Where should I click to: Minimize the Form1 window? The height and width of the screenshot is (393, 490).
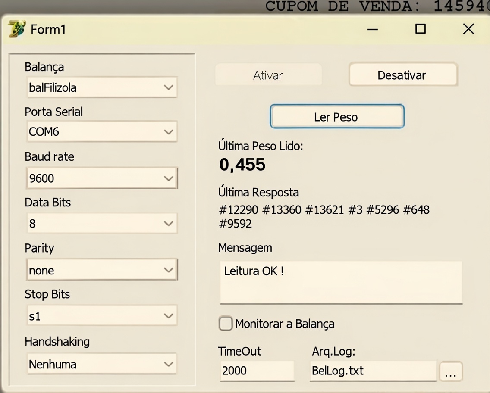pos(373,29)
